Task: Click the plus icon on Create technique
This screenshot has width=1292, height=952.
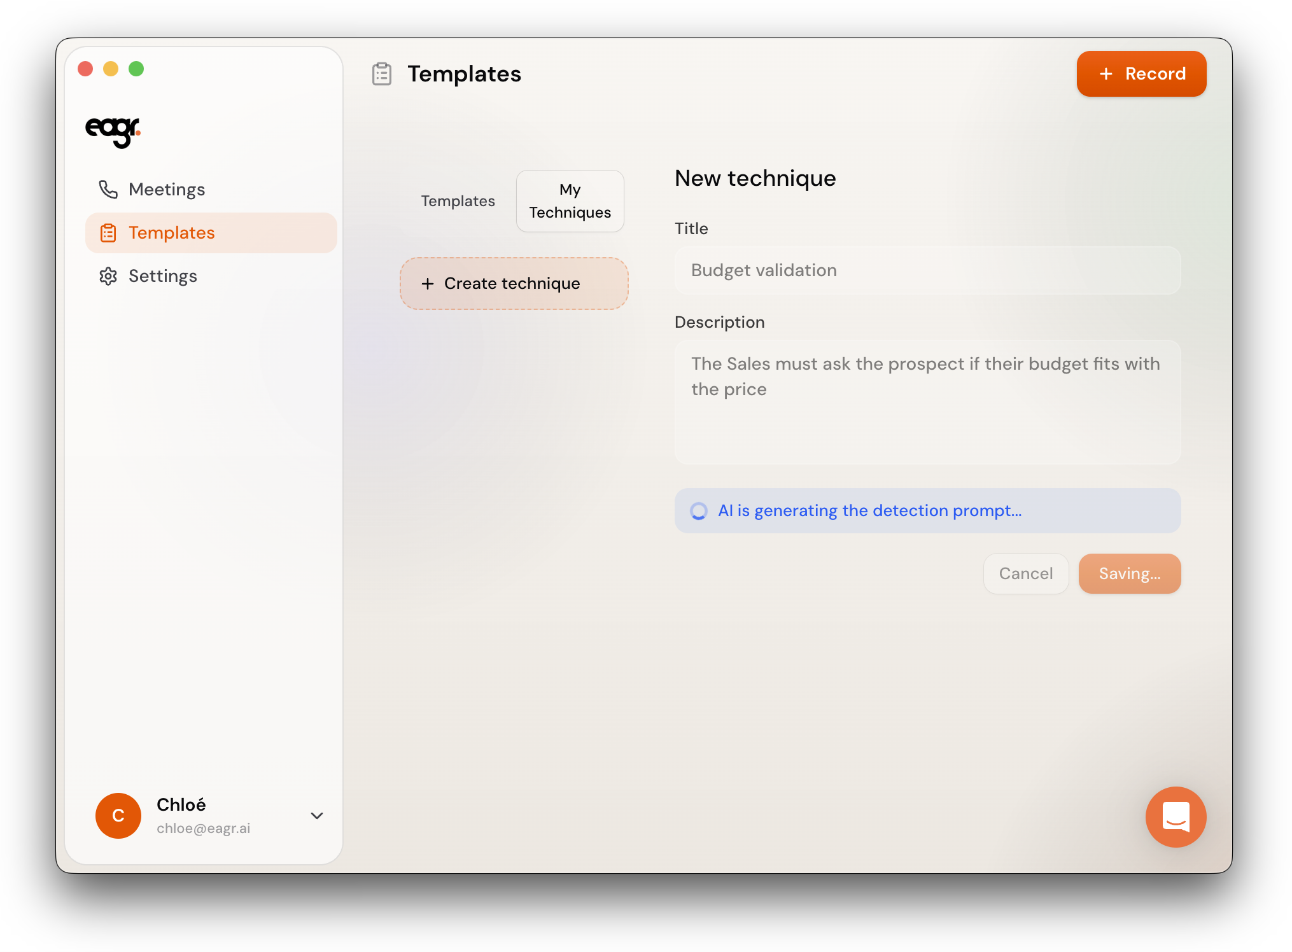Action: (428, 284)
